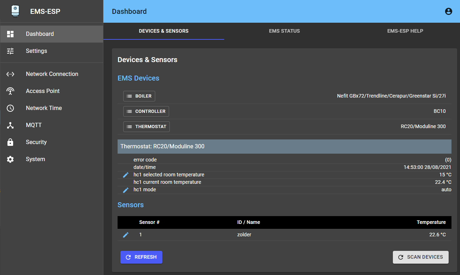
Task: Open Settings in the sidebar
Action: [36, 51]
